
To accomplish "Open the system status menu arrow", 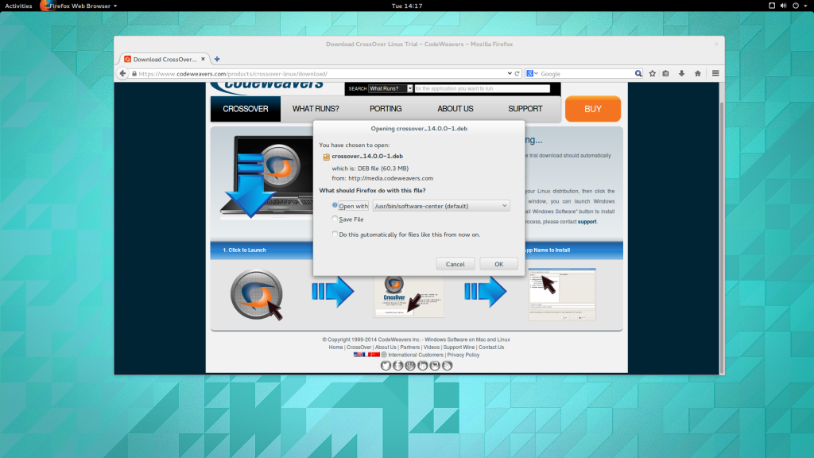I will coord(806,6).
